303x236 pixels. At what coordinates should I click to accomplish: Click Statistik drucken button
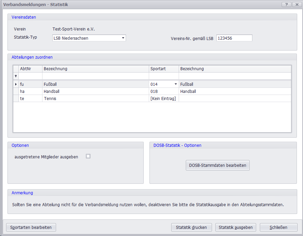(x=192, y=227)
